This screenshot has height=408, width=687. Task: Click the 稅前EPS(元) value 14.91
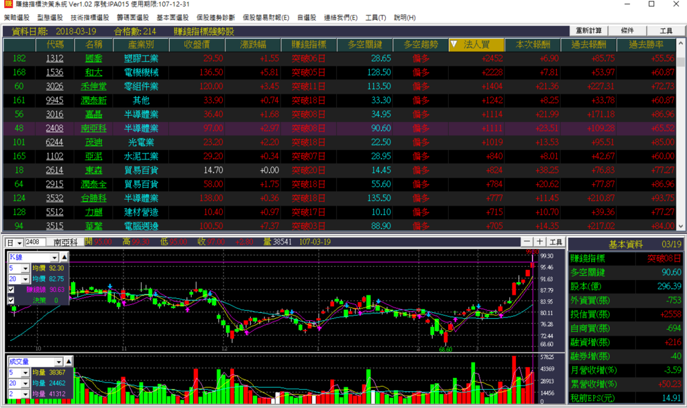tap(671, 398)
